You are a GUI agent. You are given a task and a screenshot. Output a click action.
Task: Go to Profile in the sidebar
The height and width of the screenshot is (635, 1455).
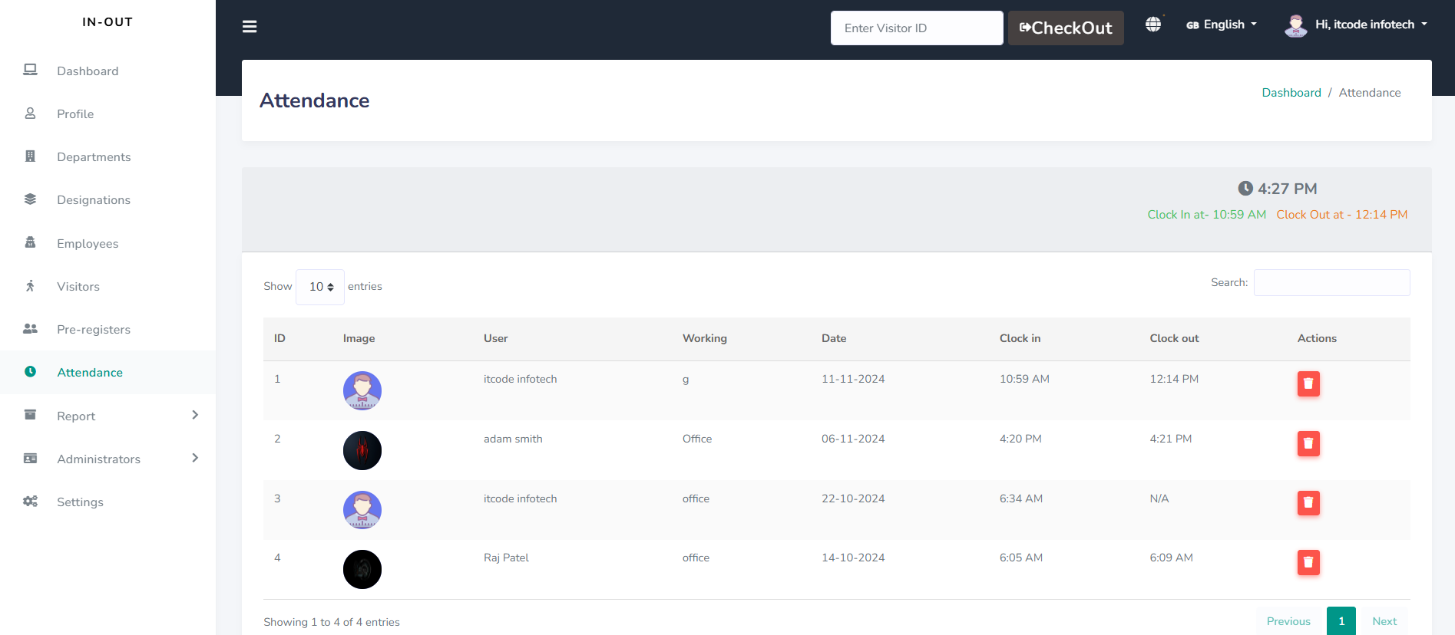[x=75, y=114]
